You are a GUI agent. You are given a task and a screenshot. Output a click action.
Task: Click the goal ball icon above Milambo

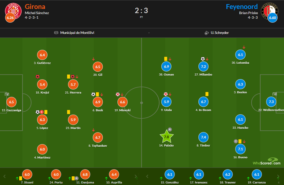tap(203, 59)
